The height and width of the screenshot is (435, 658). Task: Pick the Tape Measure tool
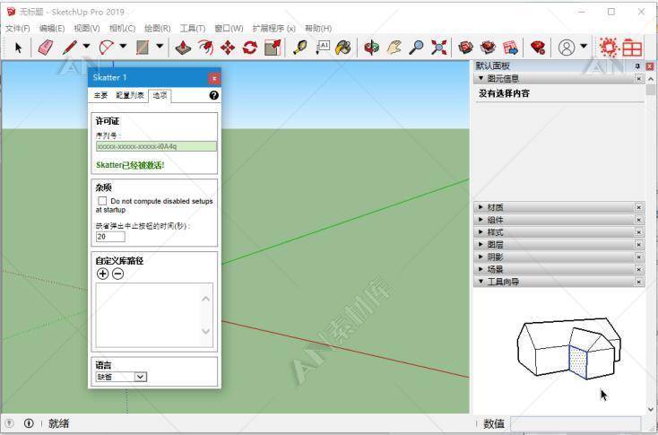pyautogui.click(x=299, y=48)
